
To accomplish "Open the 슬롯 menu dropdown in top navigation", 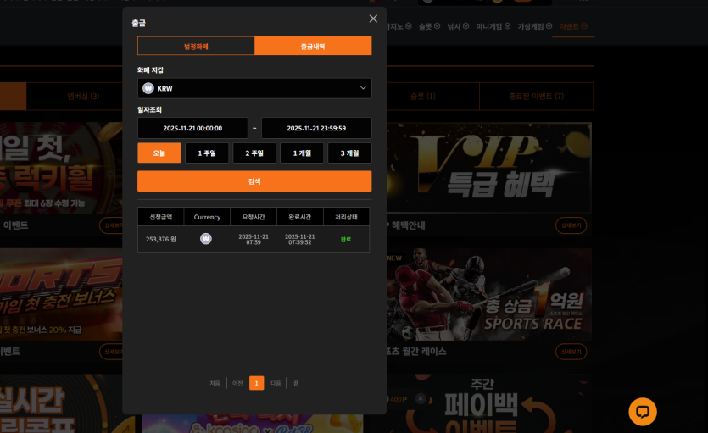I will click(x=429, y=26).
